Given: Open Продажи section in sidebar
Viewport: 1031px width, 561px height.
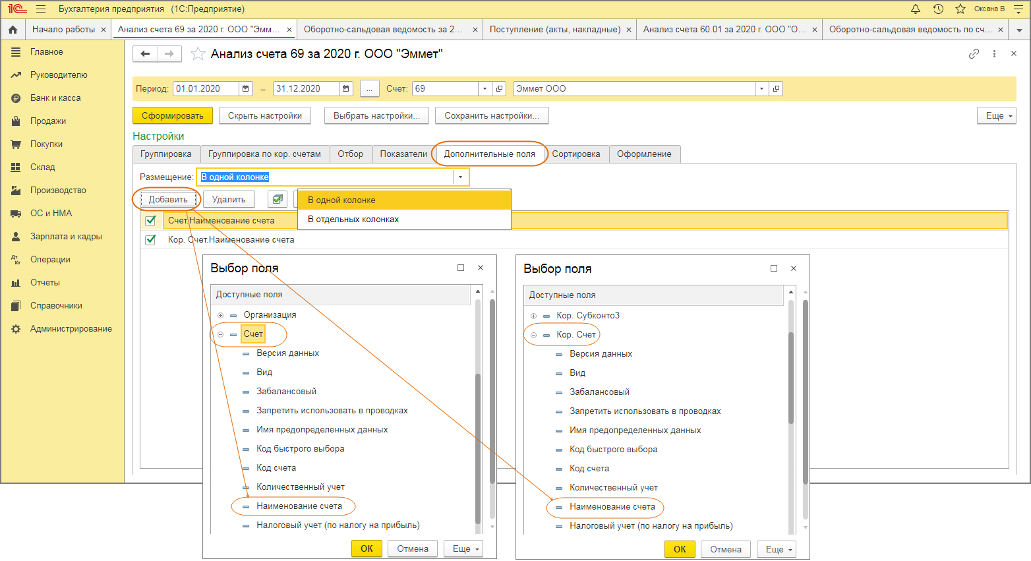Looking at the screenshot, I should [x=48, y=121].
